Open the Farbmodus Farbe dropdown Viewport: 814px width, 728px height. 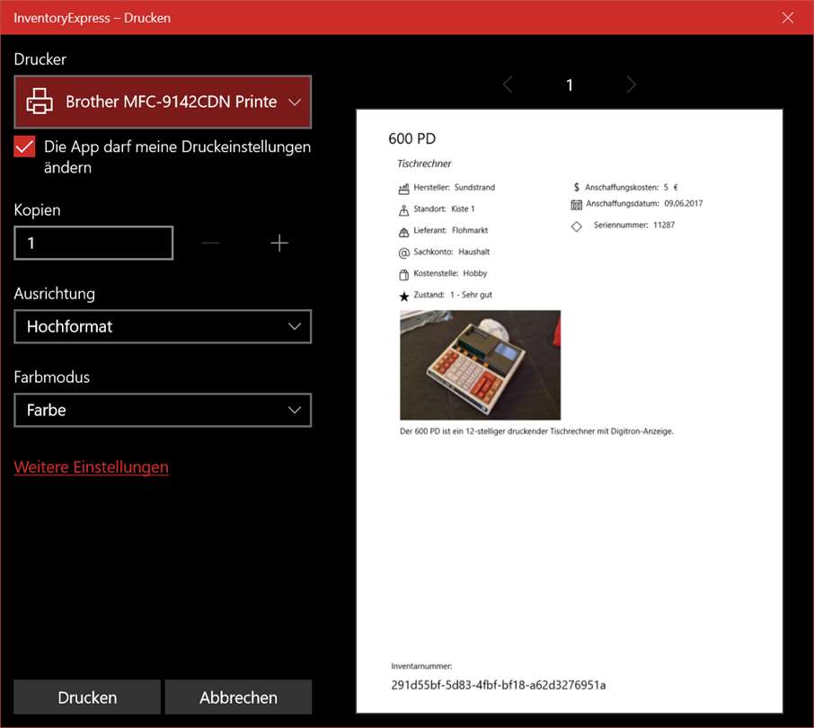[x=163, y=410]
